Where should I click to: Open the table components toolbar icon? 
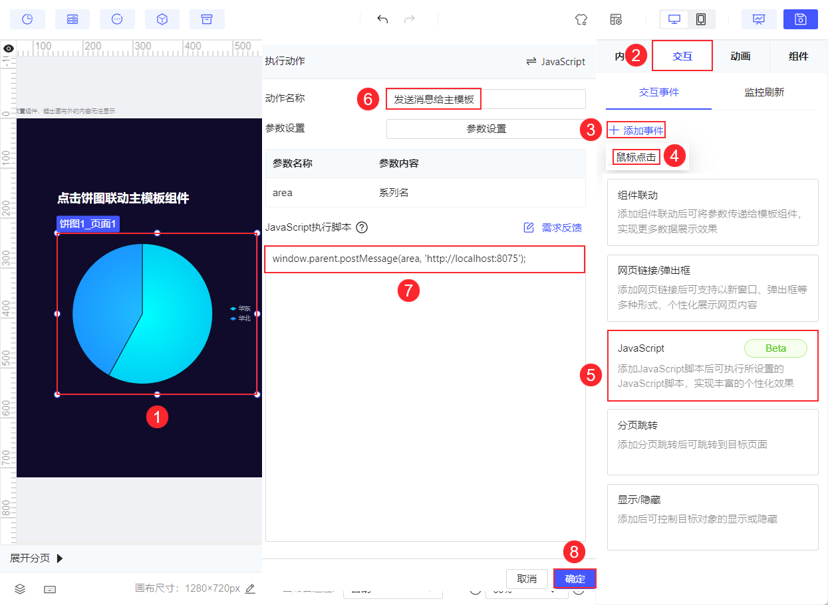pyautogui.click(x=72, y=19)
